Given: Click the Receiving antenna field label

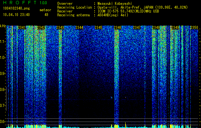Looking at the screenshot, I should pos(73,15).
